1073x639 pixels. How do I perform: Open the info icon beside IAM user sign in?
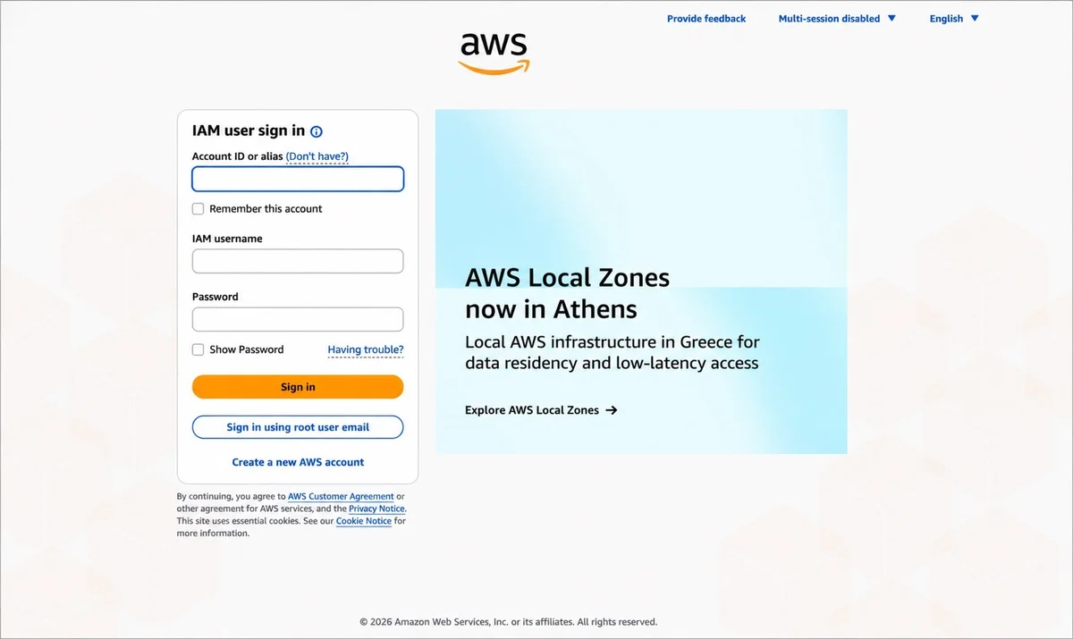pyautogui.click(x=317, y=131)
